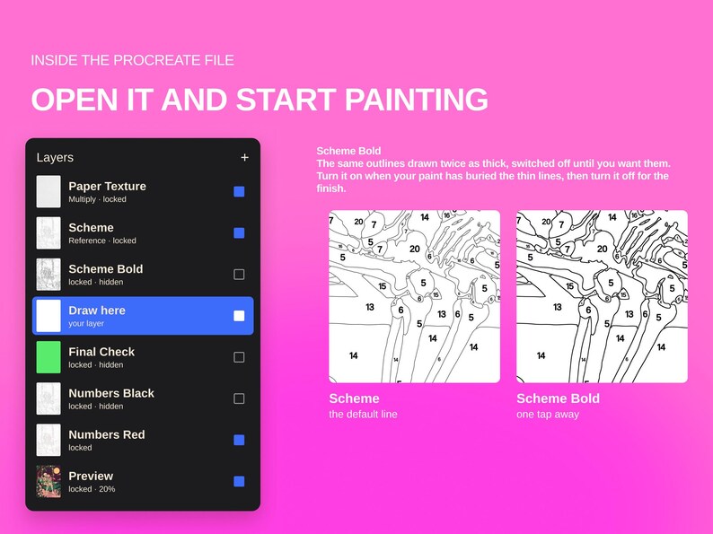The height and width of the screenshot is (534, 713).
Task: Click the Numbers Black layer thumbnail
Action: pyautogui.click(x=48, y=398)
